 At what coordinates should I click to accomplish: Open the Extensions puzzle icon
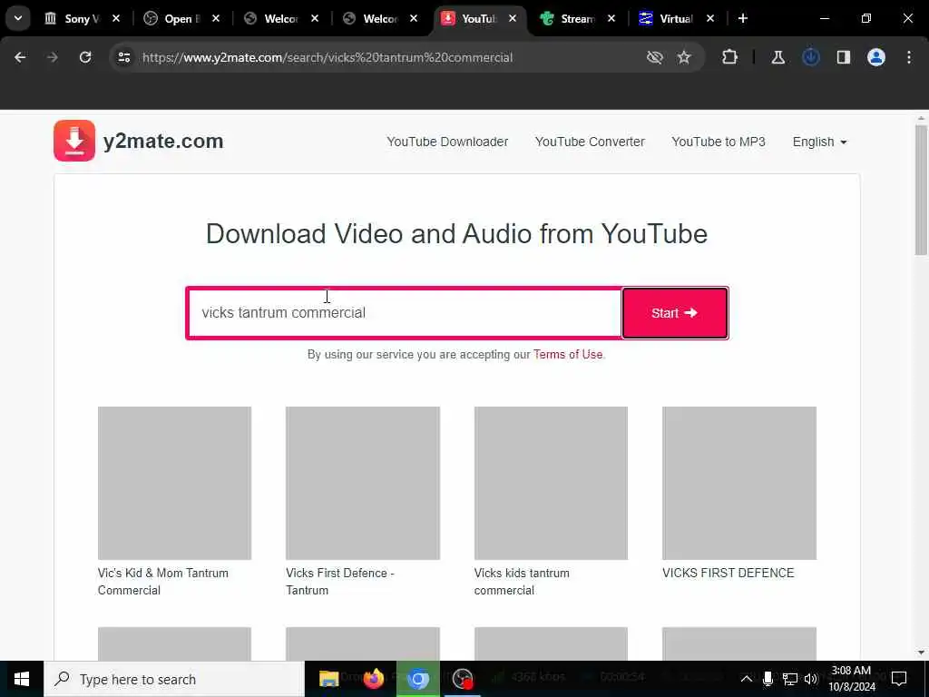pos(730,57)
